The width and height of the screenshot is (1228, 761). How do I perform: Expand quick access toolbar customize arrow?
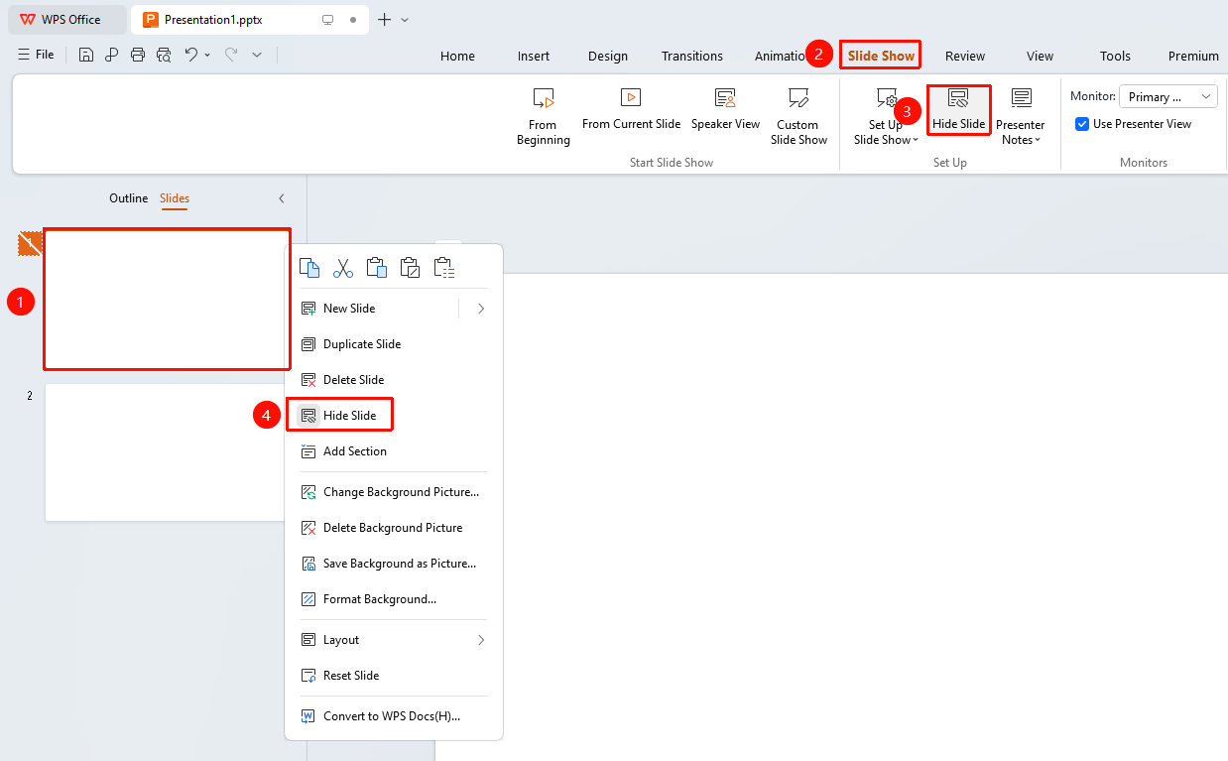point(257,56)
